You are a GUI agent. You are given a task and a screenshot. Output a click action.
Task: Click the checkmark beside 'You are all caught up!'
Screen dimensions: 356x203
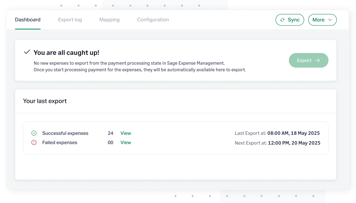pyautogui.click(x=27, y=52)
